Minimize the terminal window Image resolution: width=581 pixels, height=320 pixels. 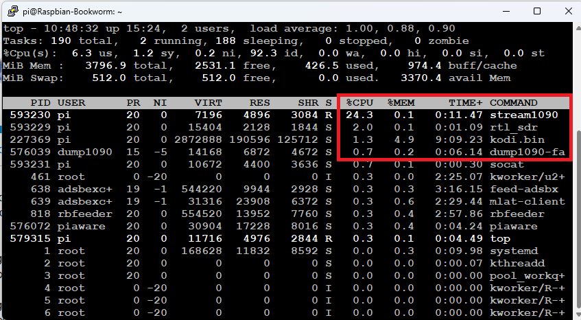click(506, 11)
